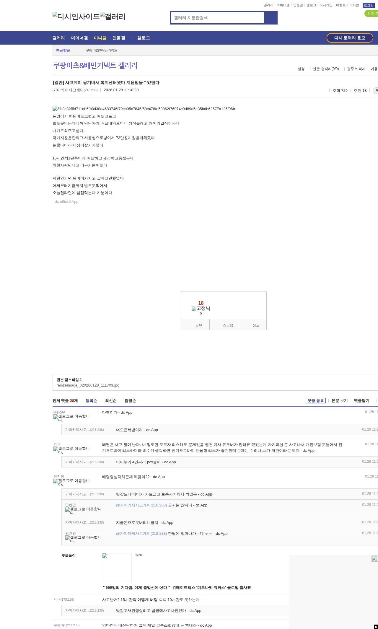Sort comments by 답글순
This screenshot has width=378, height=629.
130,401
